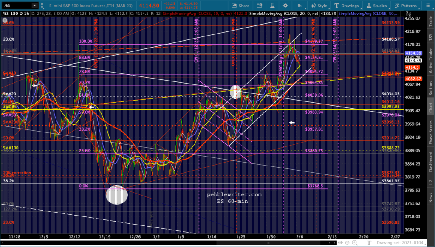Click the red 4082.67 price bubble
The image size is (435, 247).
click(413, 79)
